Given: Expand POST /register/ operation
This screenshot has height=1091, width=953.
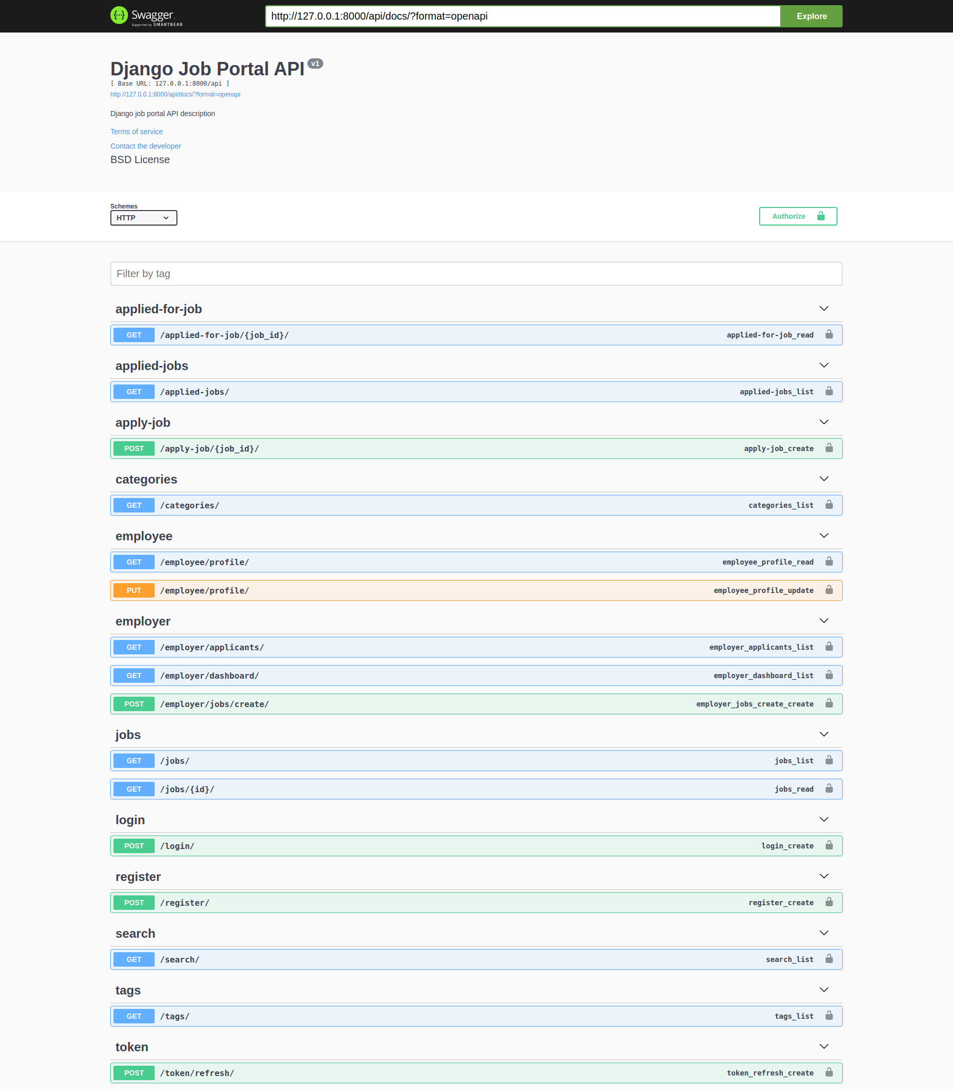Looking at the screenshot, I should pos(476,903).
